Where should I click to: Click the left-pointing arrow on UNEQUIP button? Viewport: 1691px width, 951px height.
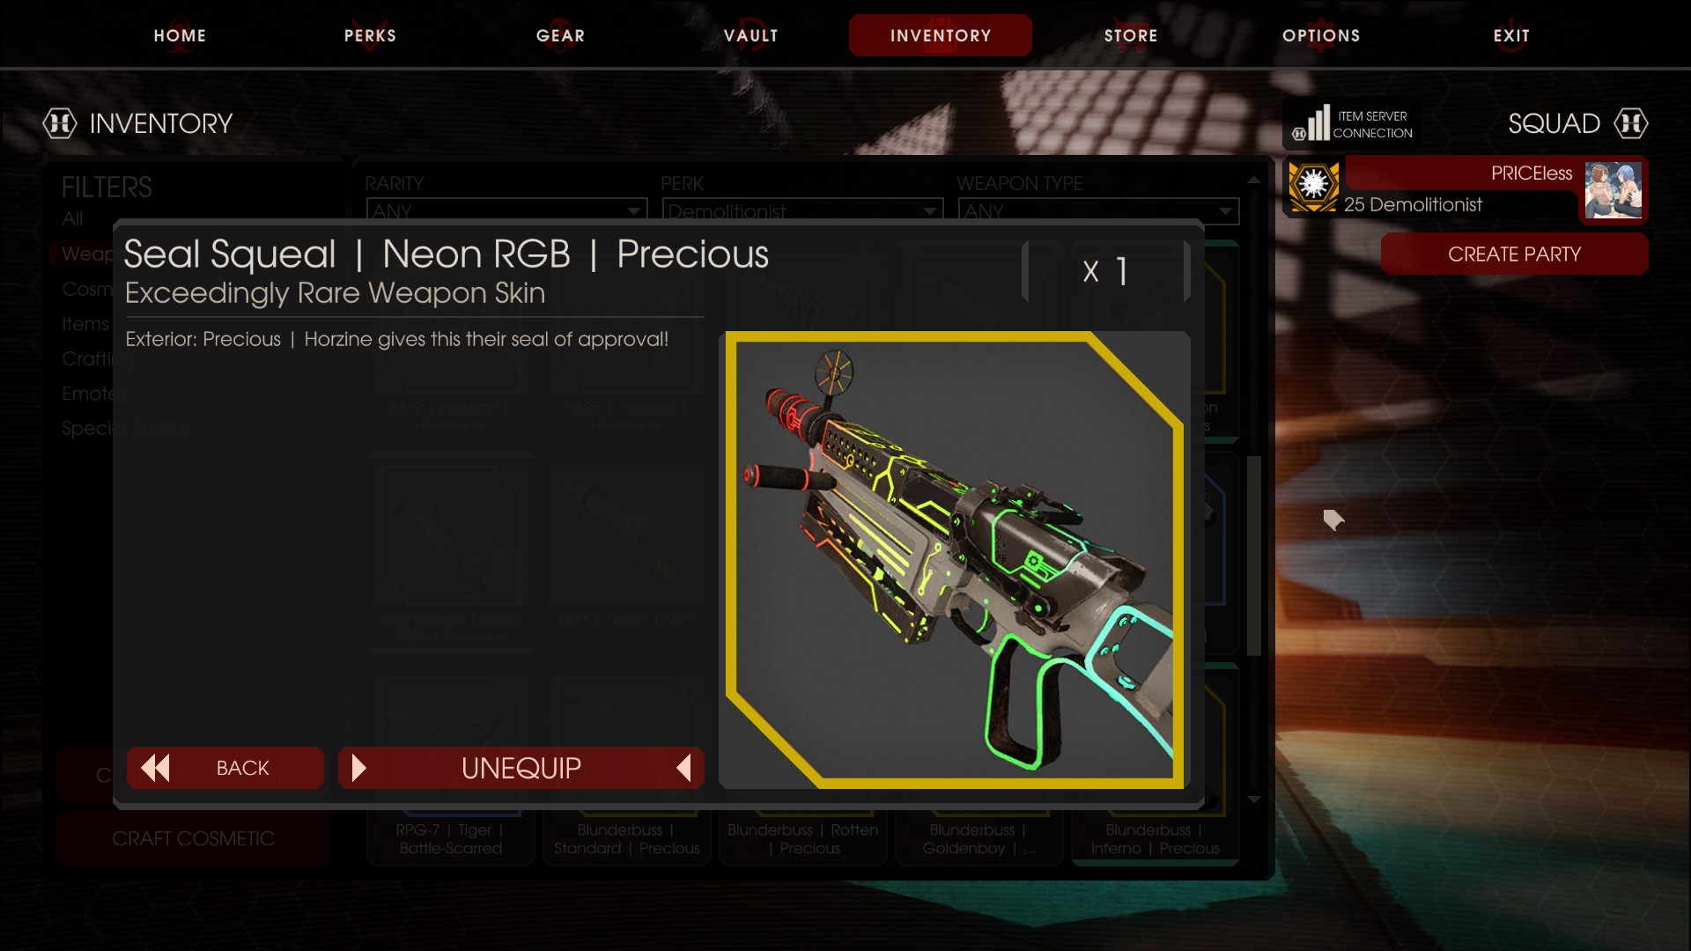[x=683, y=768]
